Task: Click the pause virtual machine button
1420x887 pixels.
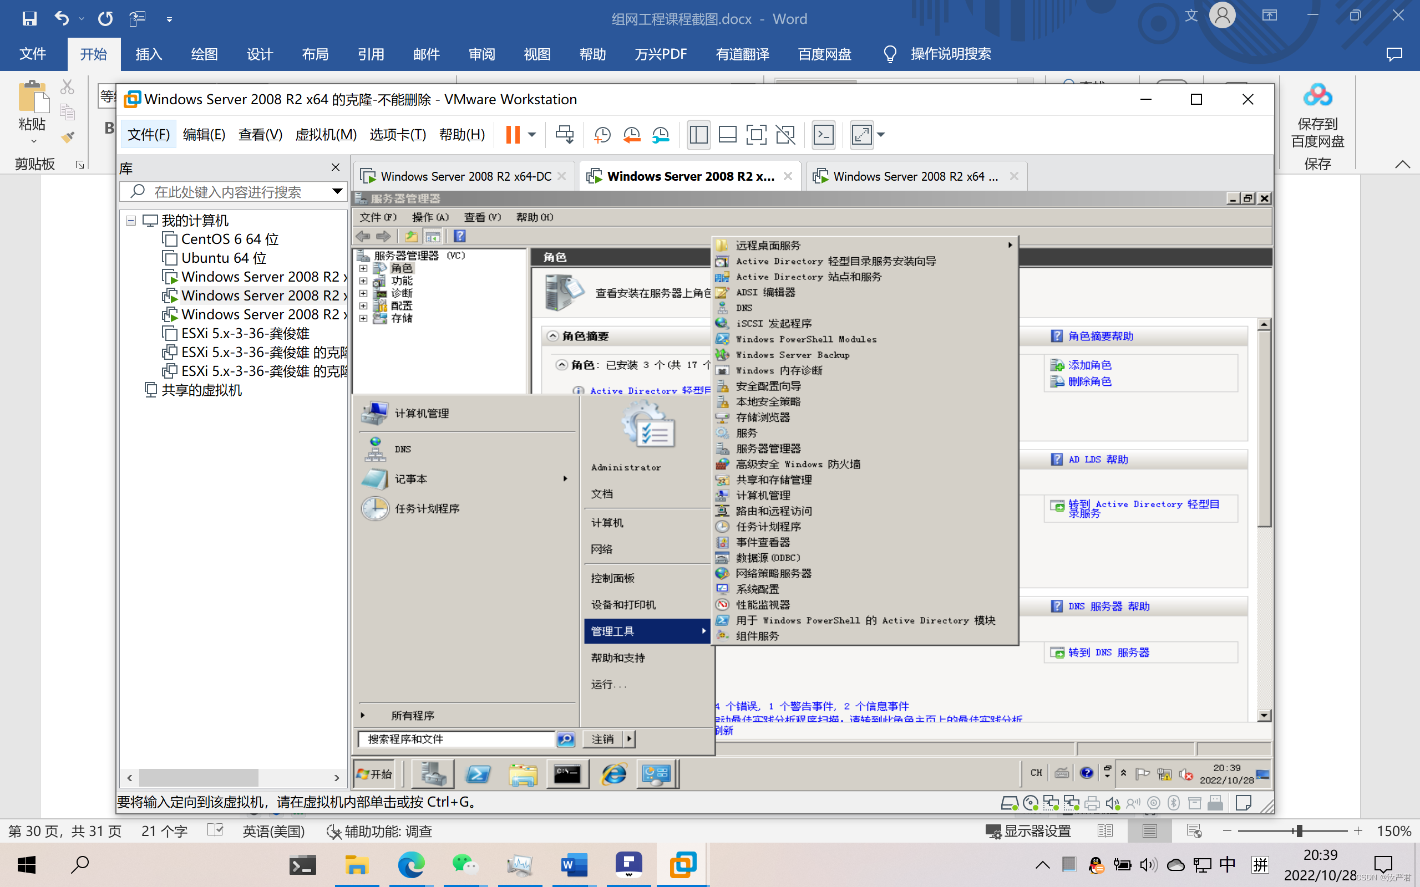Action: 513,135
